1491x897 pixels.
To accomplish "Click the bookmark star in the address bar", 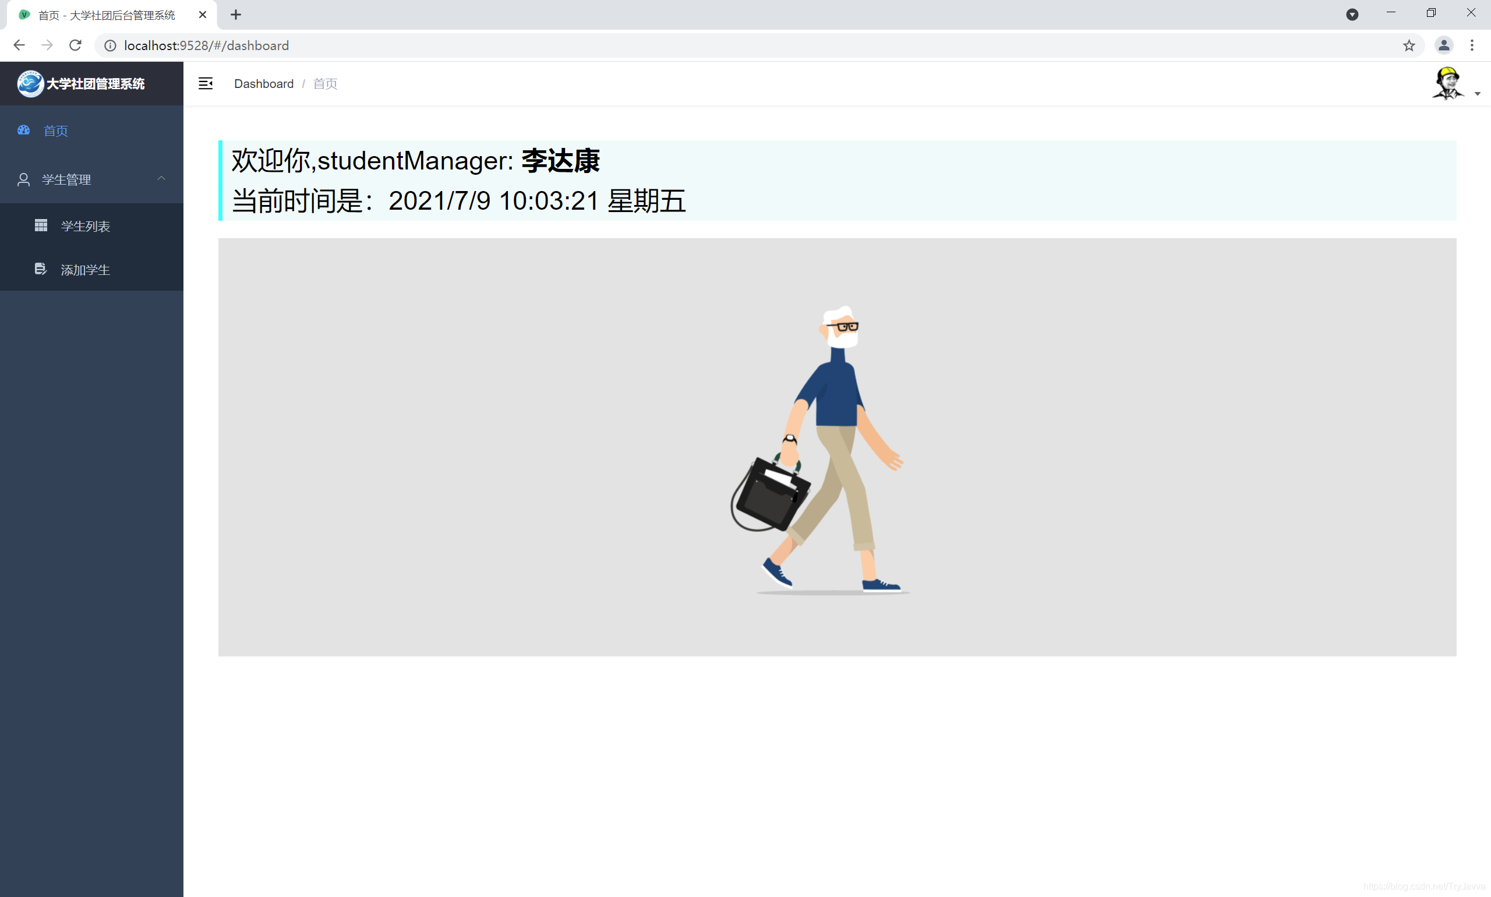I will click(1409, 45).
